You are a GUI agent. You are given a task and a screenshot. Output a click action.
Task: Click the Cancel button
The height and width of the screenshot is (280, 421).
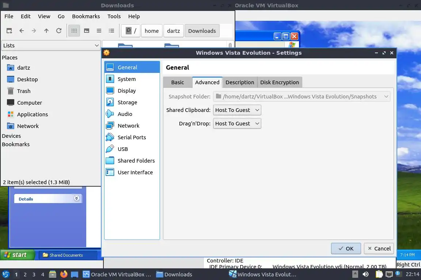click(379, 249)
